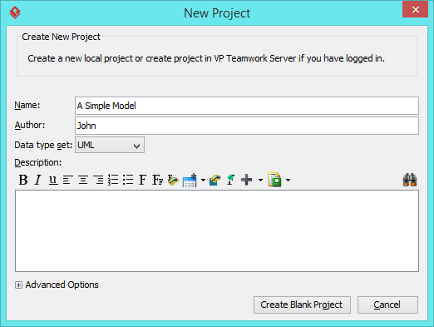Click binoculars find icon
This screenshot has height=327, width=434.
point(410,180)
